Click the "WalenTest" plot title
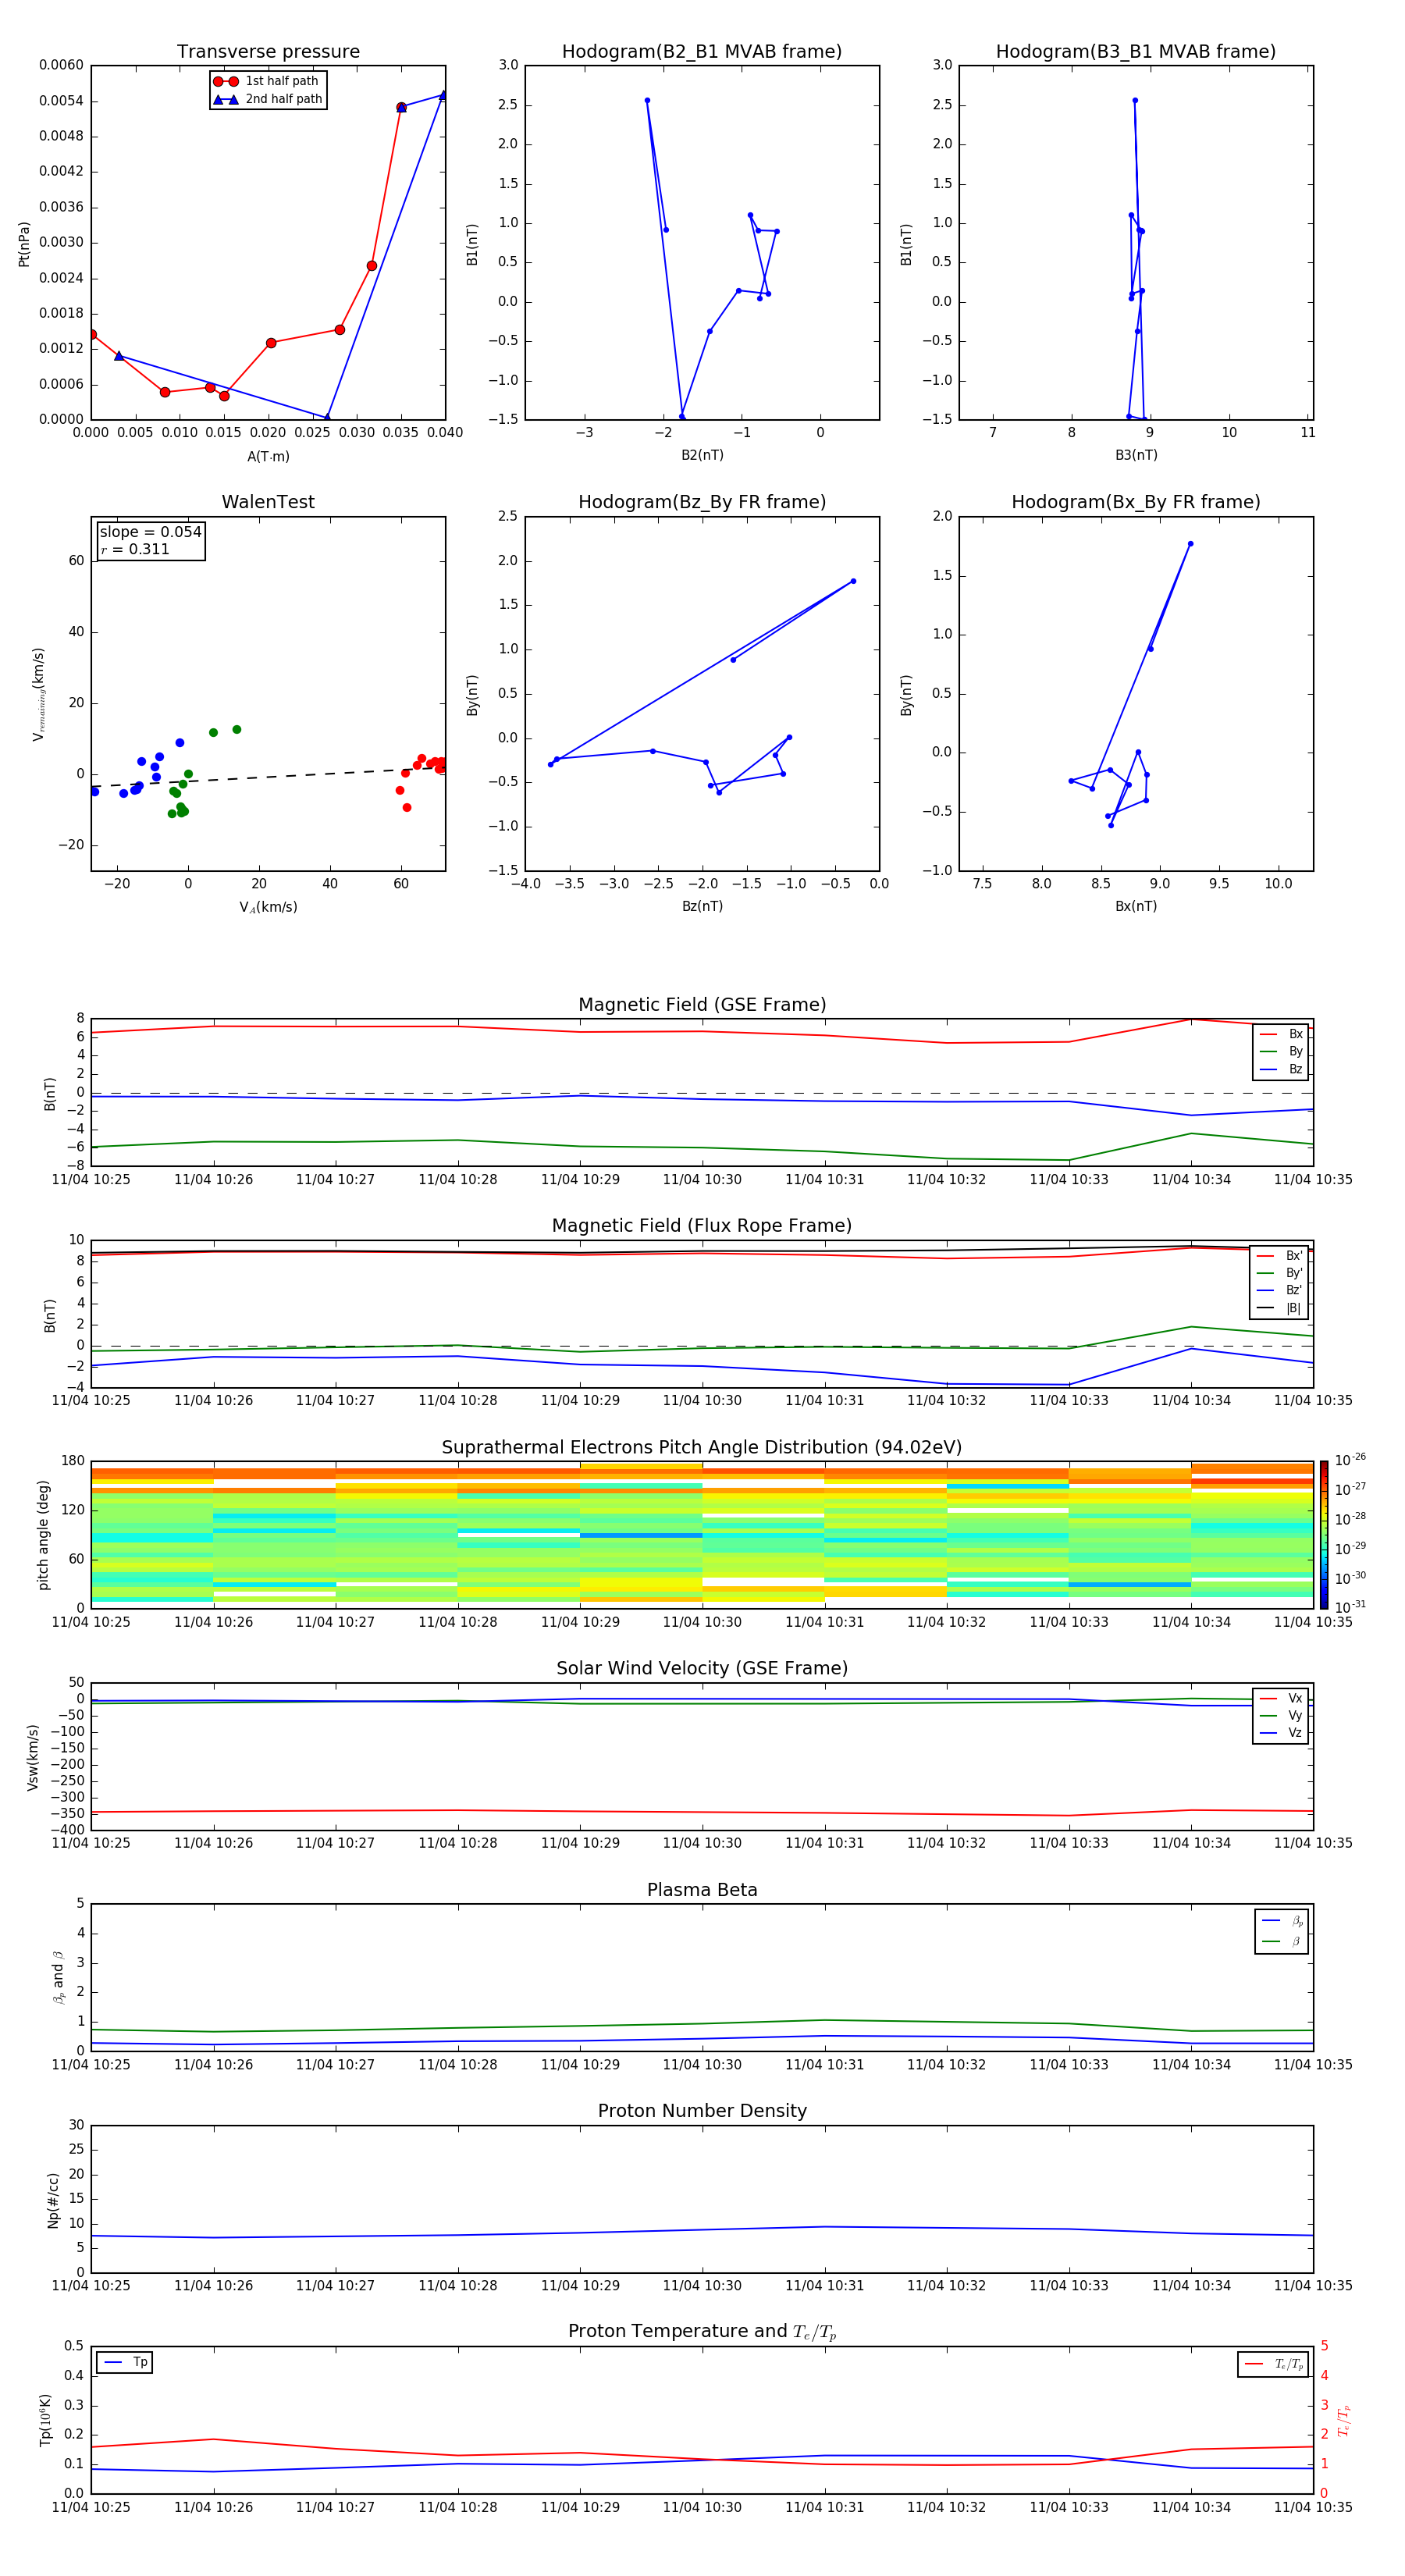The image size is (1405, 2576). coord(268,502)
